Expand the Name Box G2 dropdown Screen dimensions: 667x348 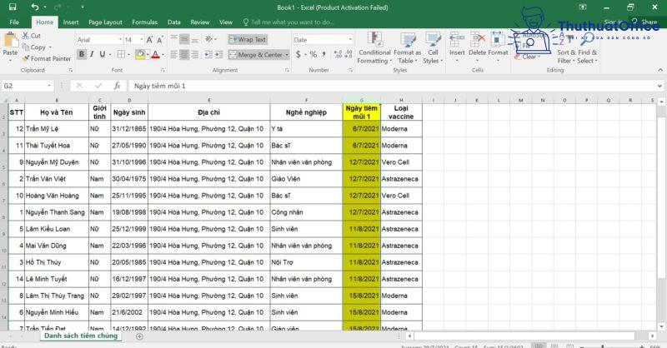tap(49, 86)
